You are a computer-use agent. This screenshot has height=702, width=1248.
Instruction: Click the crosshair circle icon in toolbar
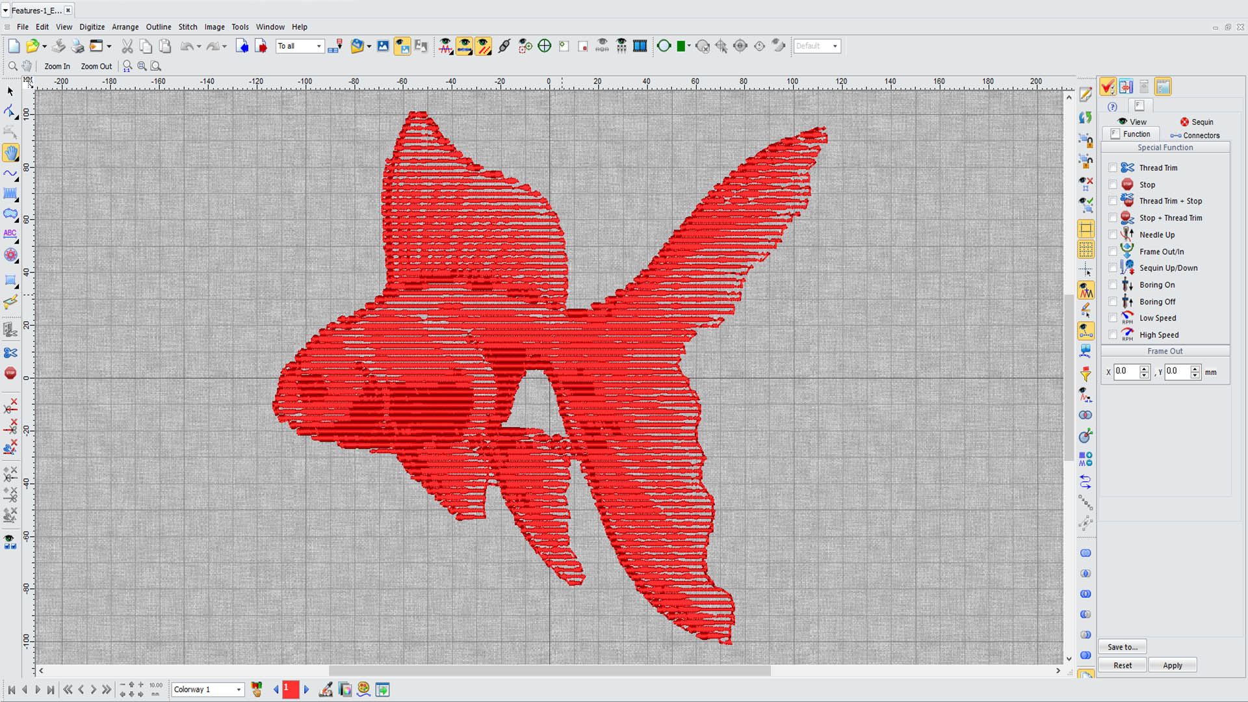[x=545, y=46]
